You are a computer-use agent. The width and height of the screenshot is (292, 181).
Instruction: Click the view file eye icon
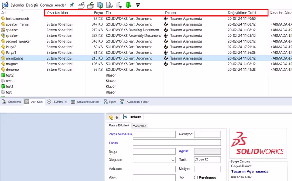pos(119,5)
